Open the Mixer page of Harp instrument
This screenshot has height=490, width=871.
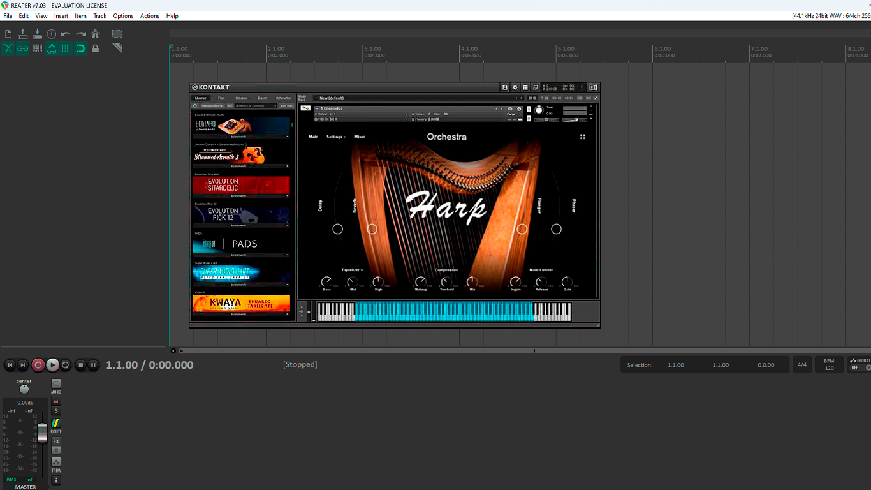tap(360, 137)
